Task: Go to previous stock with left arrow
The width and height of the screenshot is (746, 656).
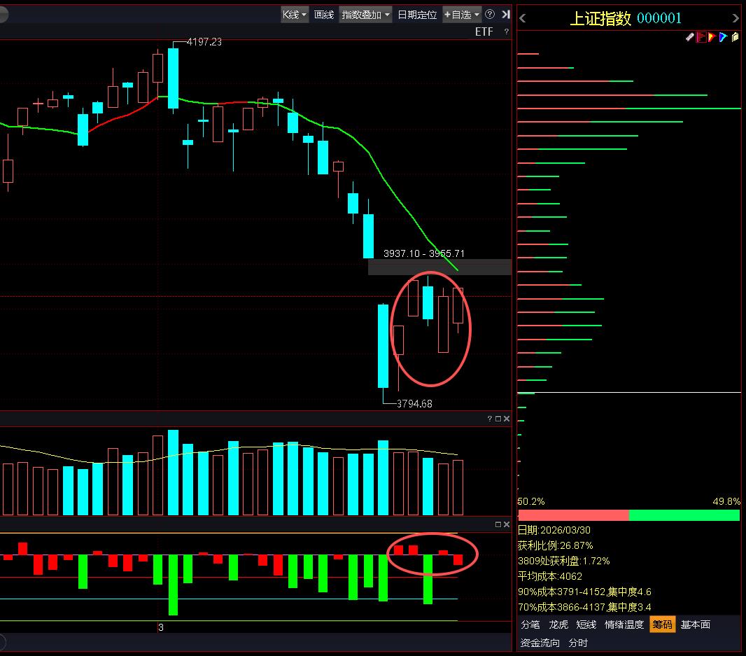Action: (523, 19)
